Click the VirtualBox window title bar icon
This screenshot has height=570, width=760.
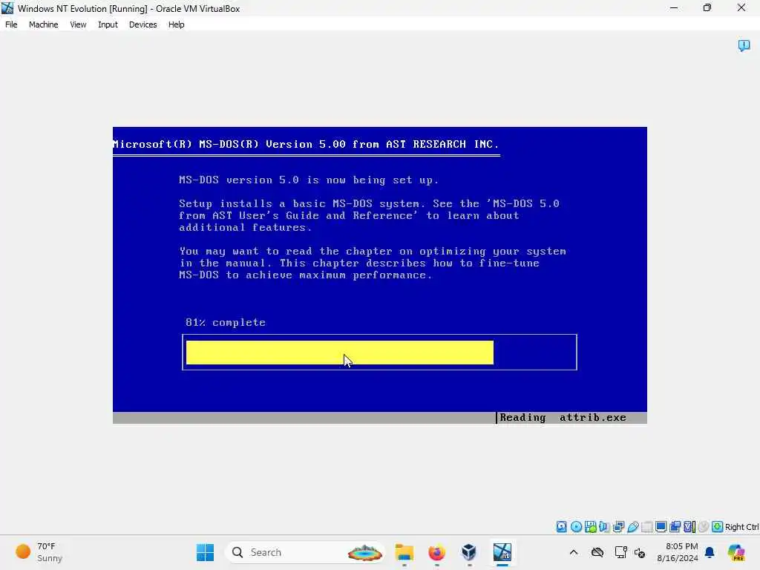[x=7, y=8]
